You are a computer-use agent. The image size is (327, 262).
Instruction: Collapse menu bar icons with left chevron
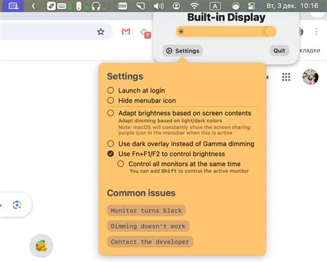point(33,6)
